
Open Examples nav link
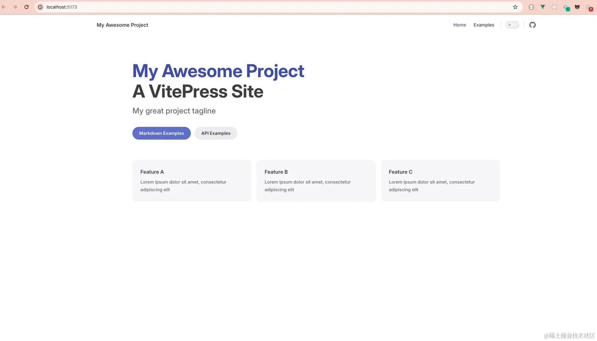pyautogui.click(x=484, y=25)
